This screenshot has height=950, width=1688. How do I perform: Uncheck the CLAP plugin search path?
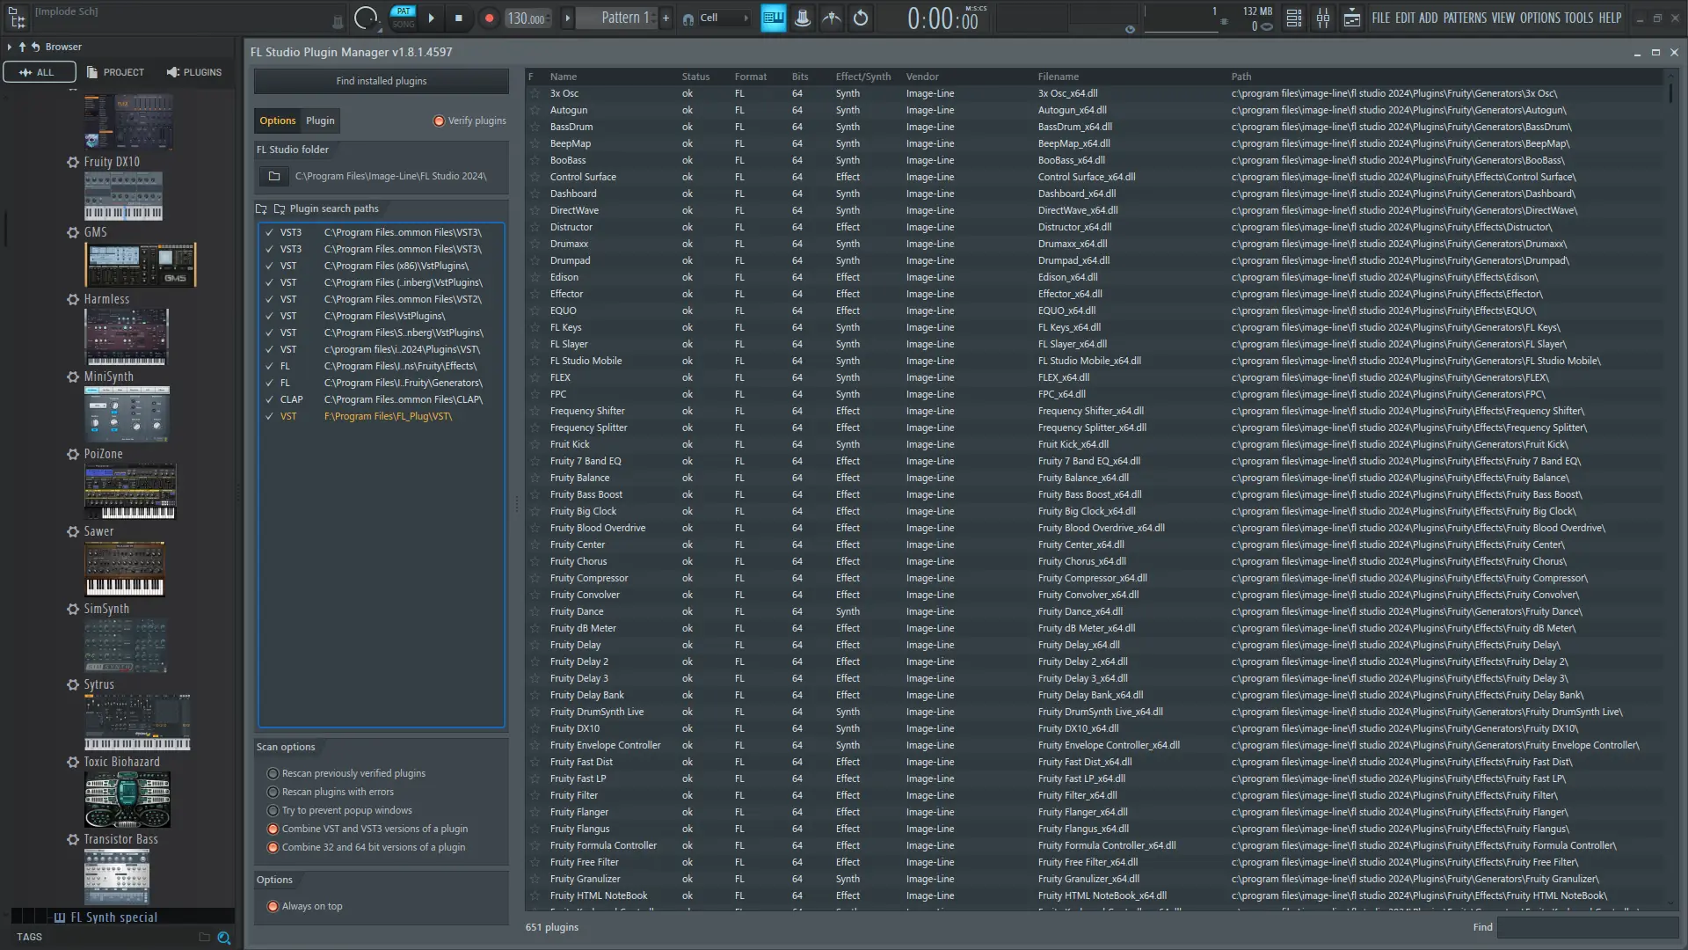coord(270,399)
